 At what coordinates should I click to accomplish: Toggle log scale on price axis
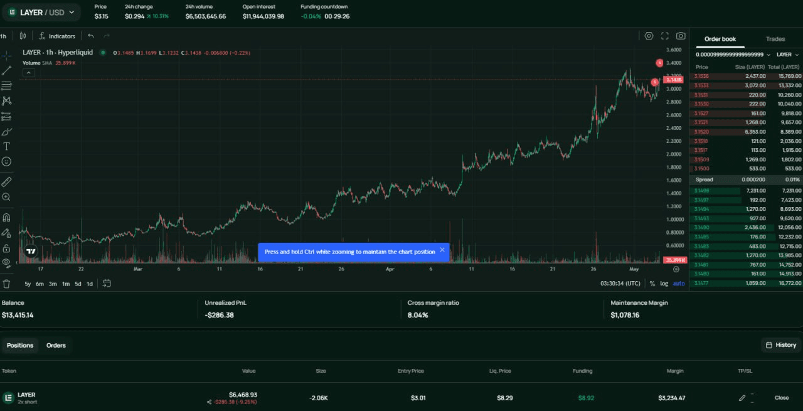pyautogui.click(x=664, y=284)
